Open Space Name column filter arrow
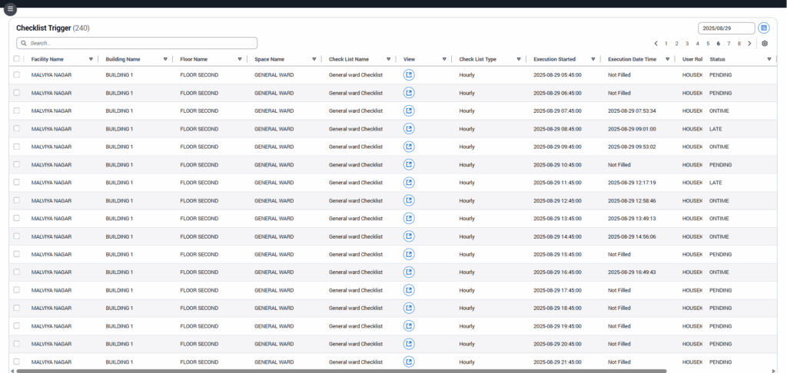This screenshot has width=787, height=373. (x=314, y=59)
